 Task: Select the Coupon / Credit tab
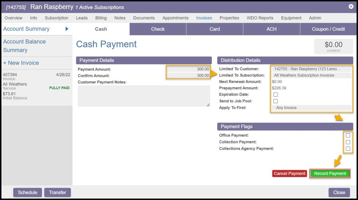click(x=328, y=29)
